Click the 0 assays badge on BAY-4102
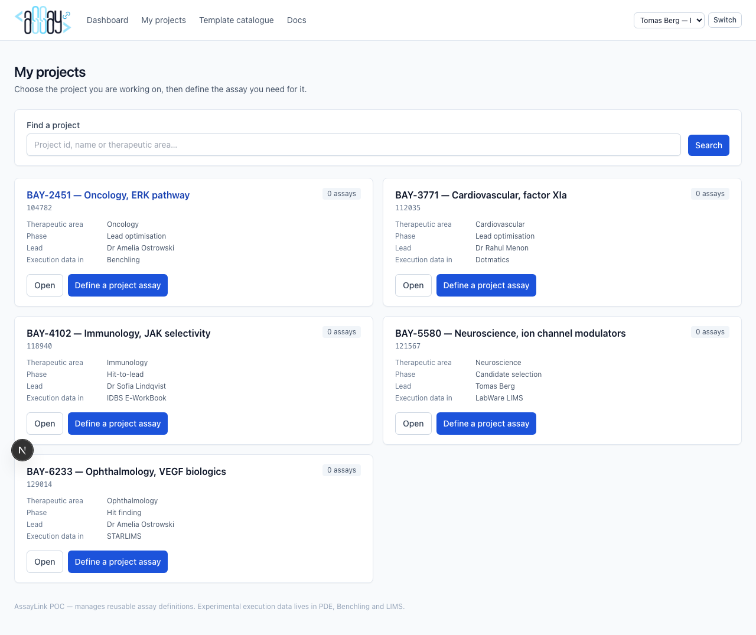The height and width of the screenshot is (635, 756). coord(341,332)
